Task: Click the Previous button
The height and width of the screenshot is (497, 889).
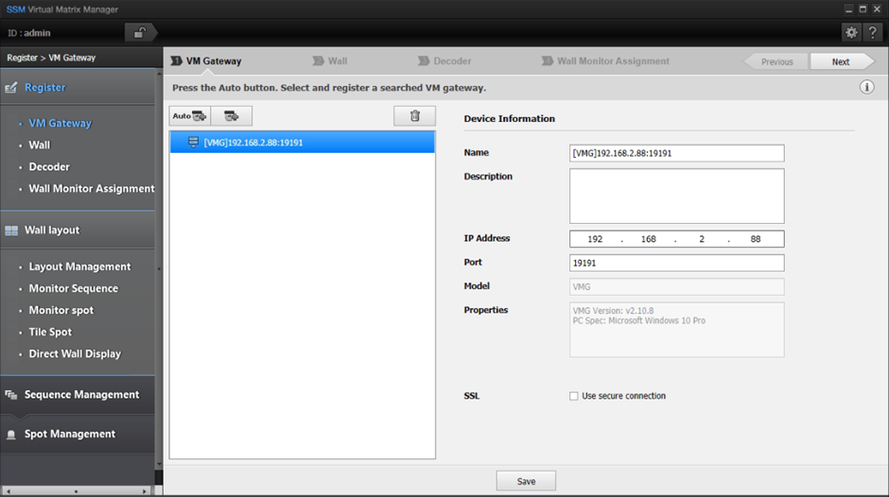Action: [776, 61]
